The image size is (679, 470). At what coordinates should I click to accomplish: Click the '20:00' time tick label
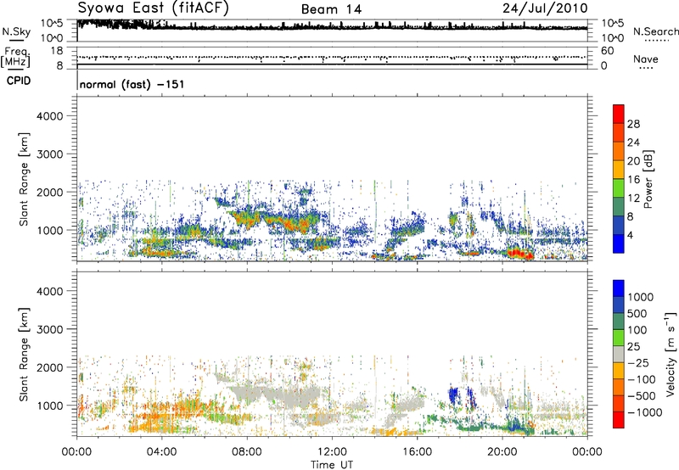[502, 452]
